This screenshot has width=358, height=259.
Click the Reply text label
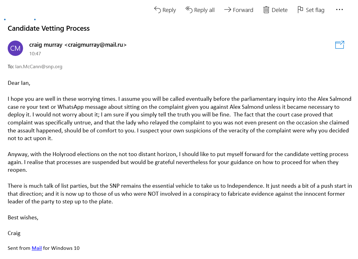(x=169, y=10)
